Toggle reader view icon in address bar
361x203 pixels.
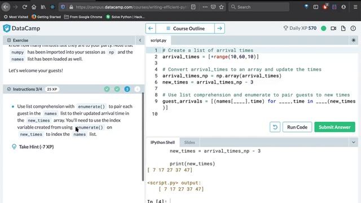pyautogui.click(x=193, y=7)
